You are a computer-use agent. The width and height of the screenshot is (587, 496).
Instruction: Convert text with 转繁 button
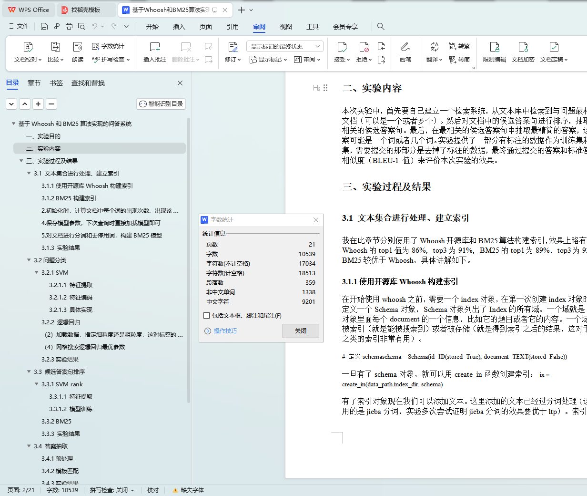459,46
